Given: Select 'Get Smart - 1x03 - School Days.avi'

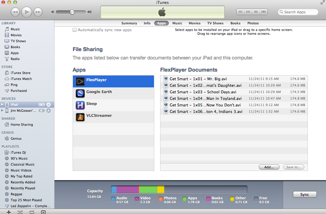Looking at the screenshot, I should tap(234, 92).
